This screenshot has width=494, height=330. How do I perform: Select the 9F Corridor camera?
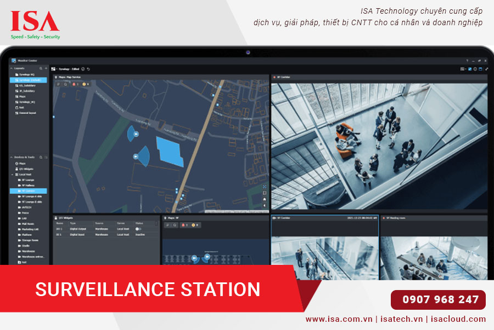click(29, 191)
